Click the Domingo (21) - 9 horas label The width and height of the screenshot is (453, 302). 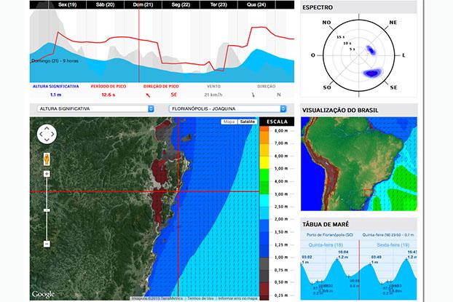[55, 61]
